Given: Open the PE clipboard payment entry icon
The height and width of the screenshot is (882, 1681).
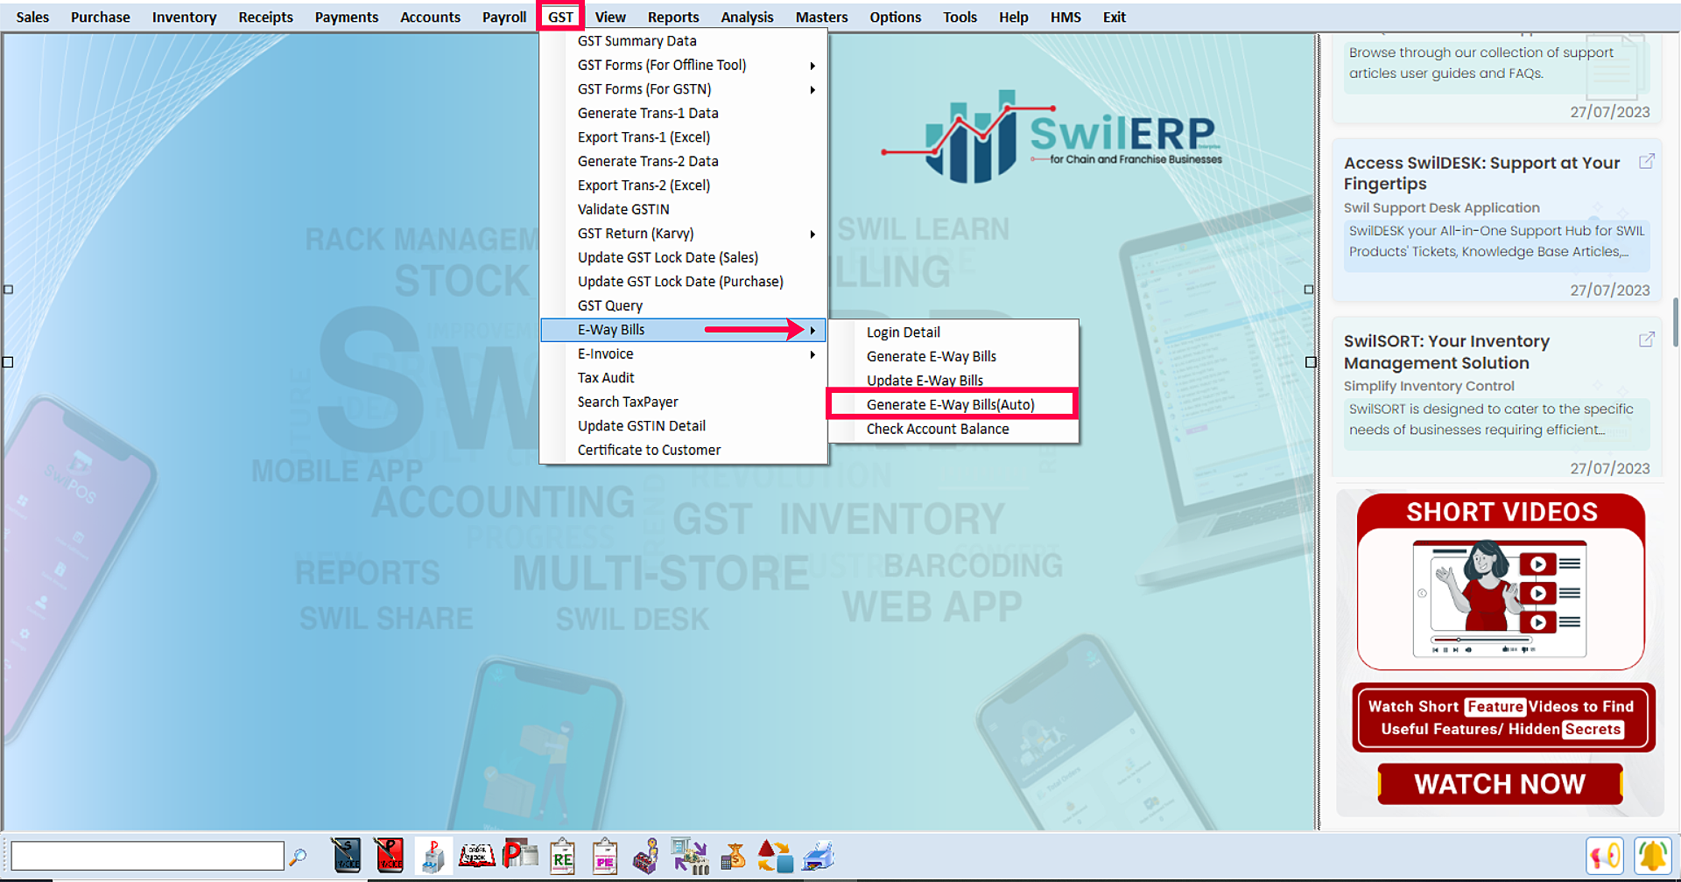Looking at the screenshot, I should click(605, 856).
